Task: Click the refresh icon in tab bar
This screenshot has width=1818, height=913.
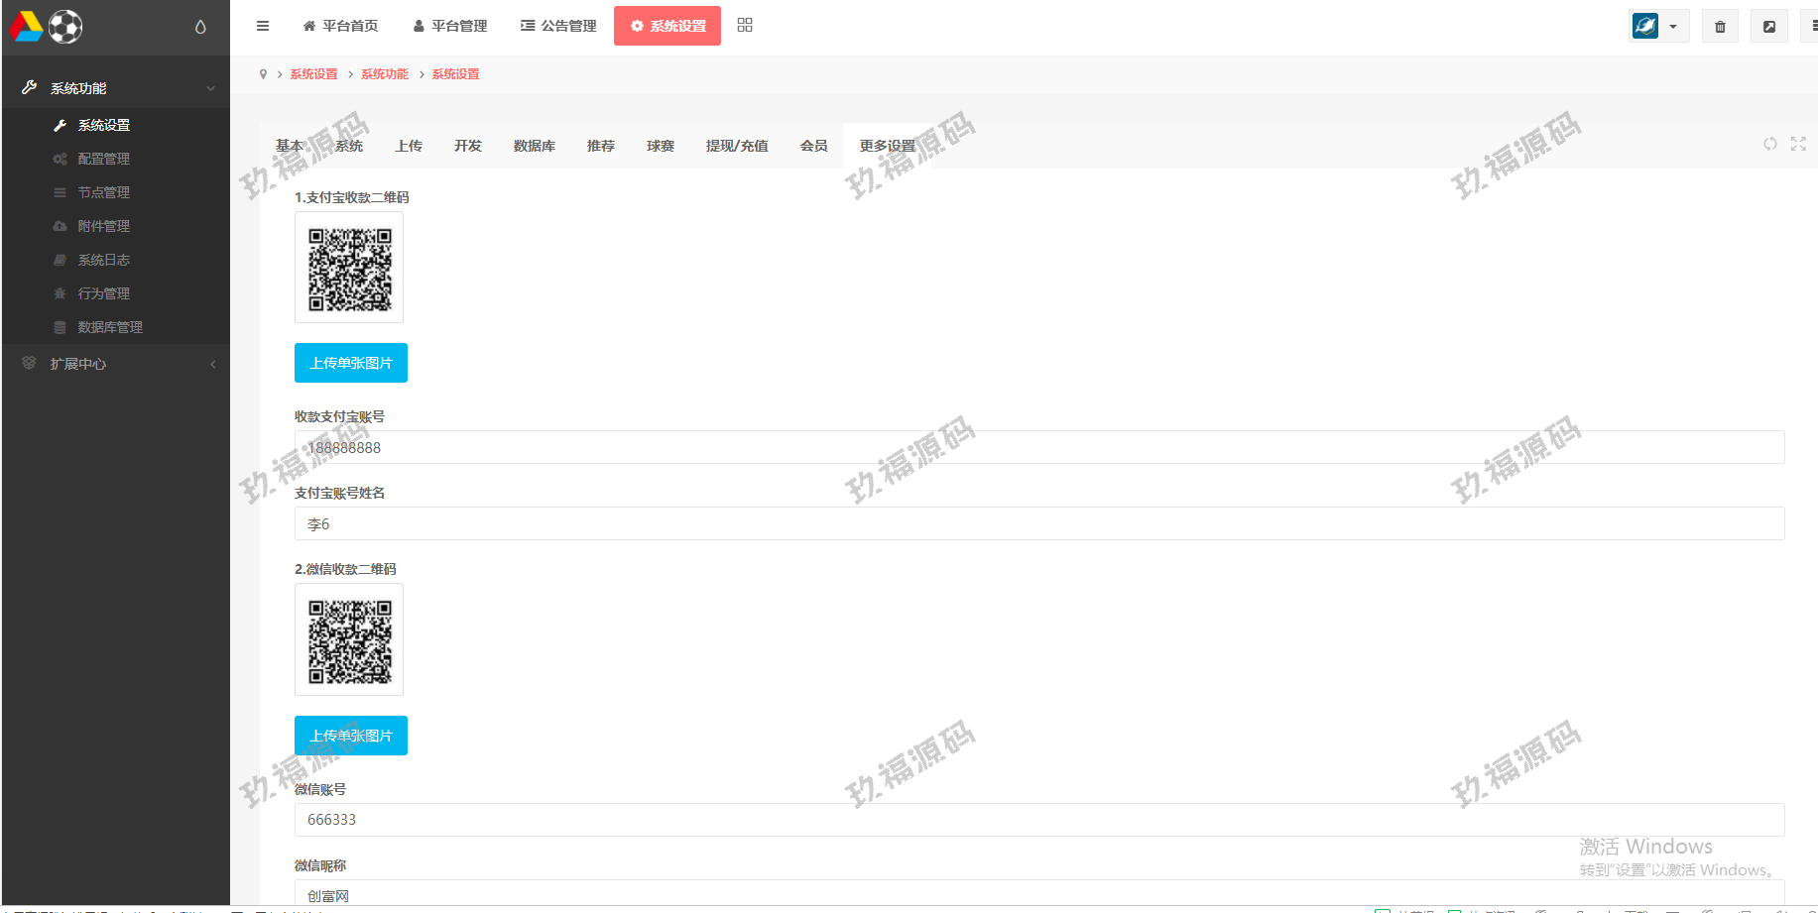Action: click(x=1769, y=144)
